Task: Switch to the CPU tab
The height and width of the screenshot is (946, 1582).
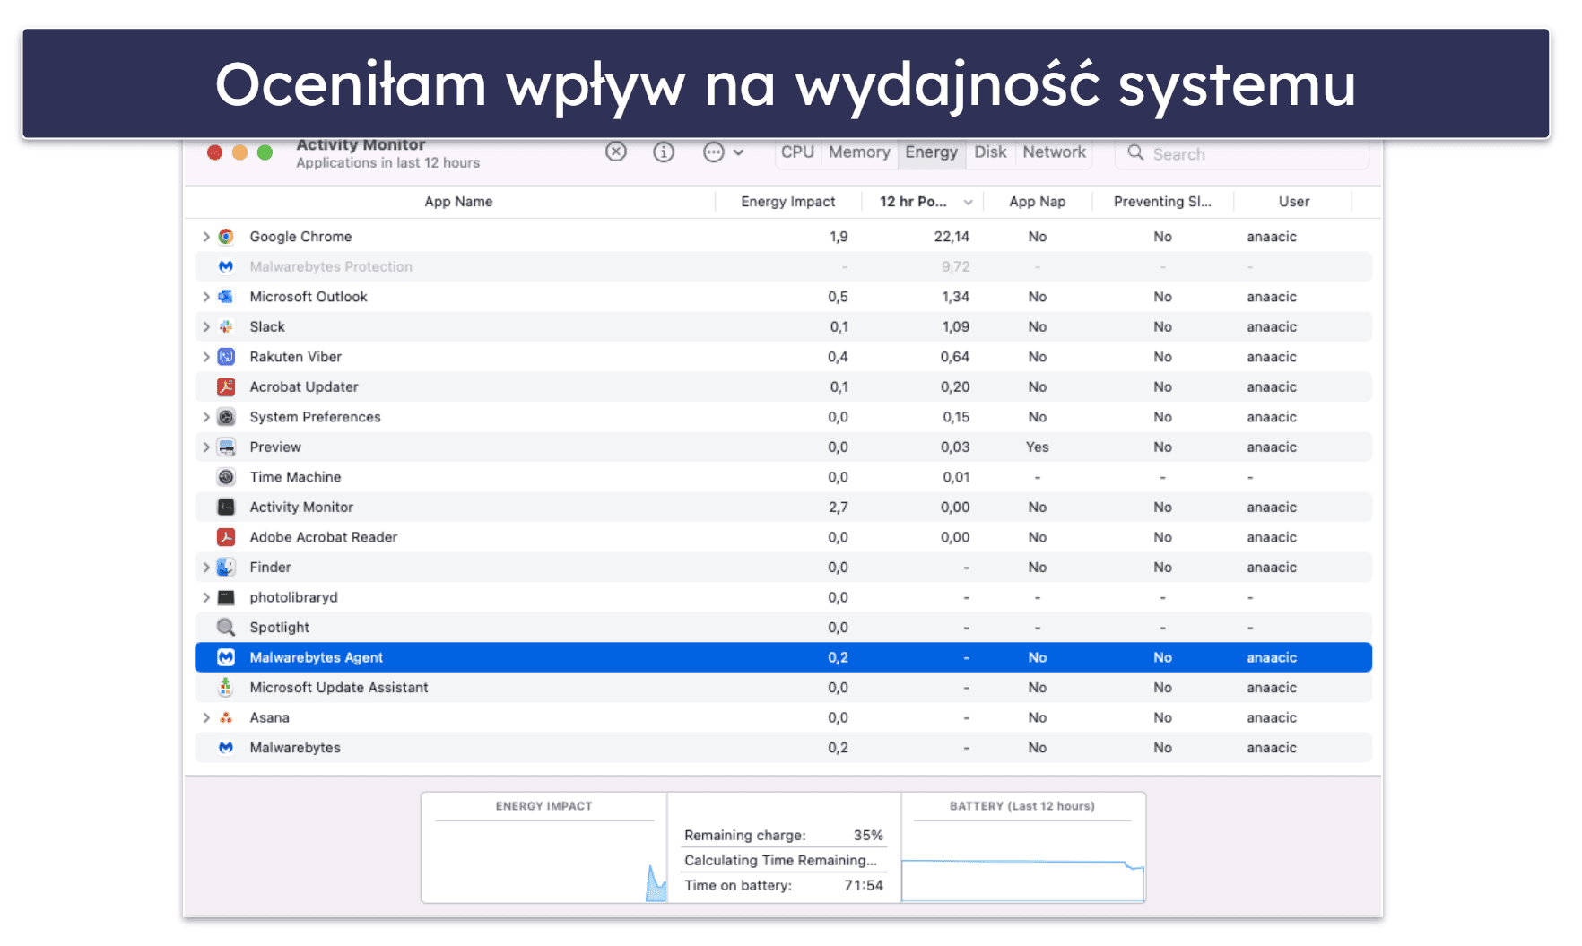Action: pyautogui.click(x=797, y=152)
